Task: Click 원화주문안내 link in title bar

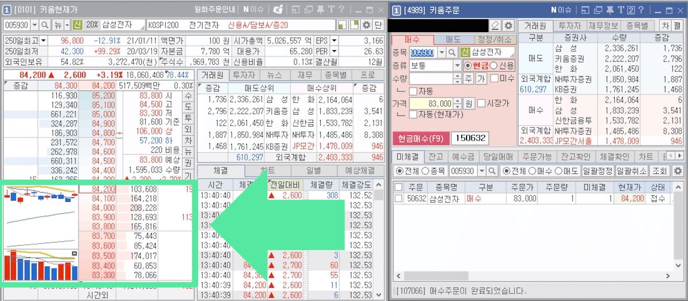Action: [x=216, y=10]
